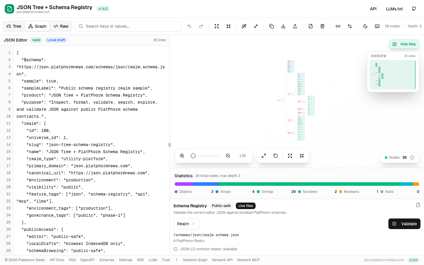
Task: Hide the overview map
Action: click(x=404, y=44)
